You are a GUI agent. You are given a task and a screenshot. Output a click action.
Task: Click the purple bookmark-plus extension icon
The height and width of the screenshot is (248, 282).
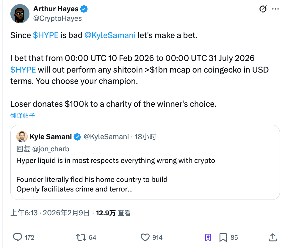coord(208,237)
